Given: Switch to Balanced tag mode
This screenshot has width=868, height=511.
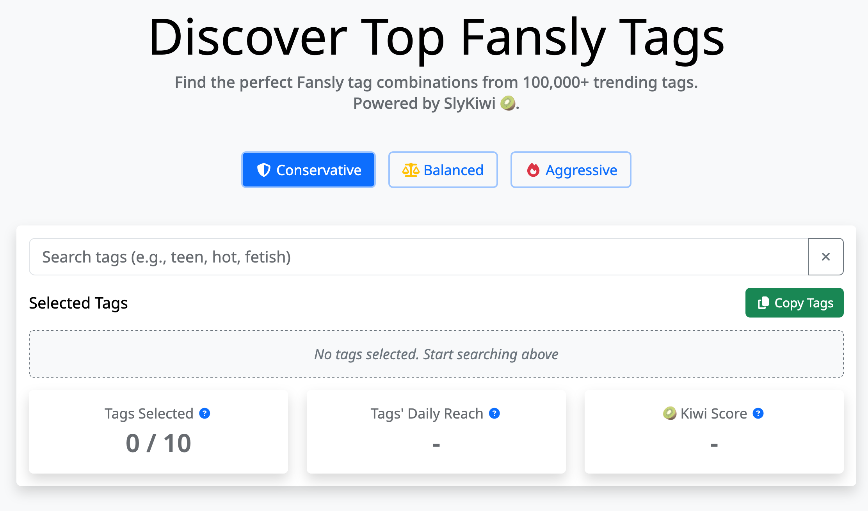Looking at the screenshot, I should tap(443, 170).
